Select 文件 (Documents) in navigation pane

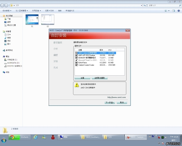[x=9, y=35]
